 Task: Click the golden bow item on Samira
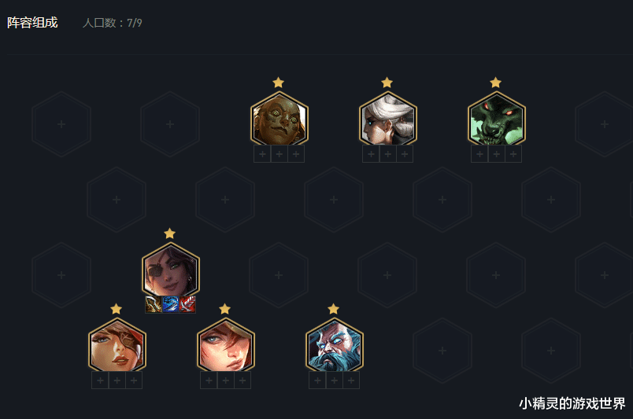tap(154, 304)
